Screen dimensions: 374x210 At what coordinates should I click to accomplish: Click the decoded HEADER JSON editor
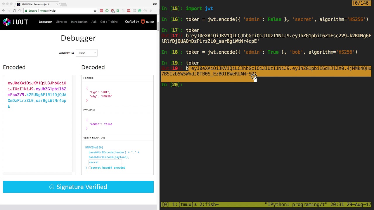coord(117,94)
